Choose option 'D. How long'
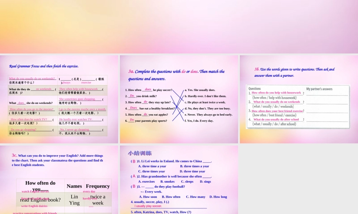This screenshot has width=358, height=214. coord(218,197)
